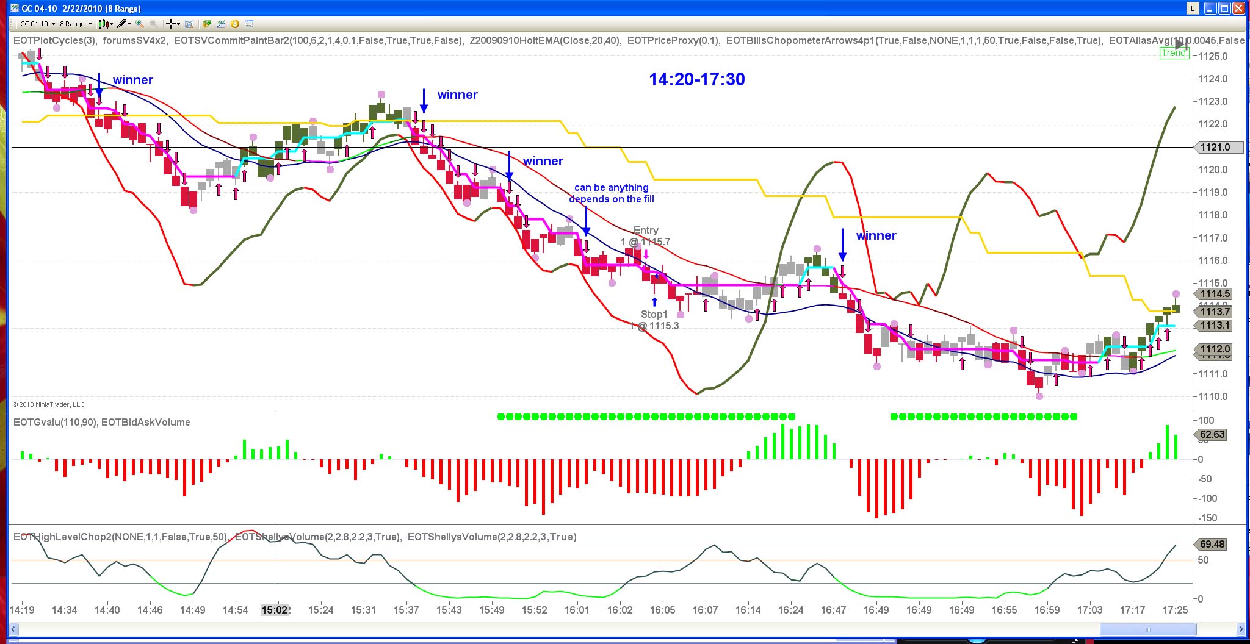
Task: Click the EOTPriceProxy(0.1) indicator label
Action: pos(673,40)
